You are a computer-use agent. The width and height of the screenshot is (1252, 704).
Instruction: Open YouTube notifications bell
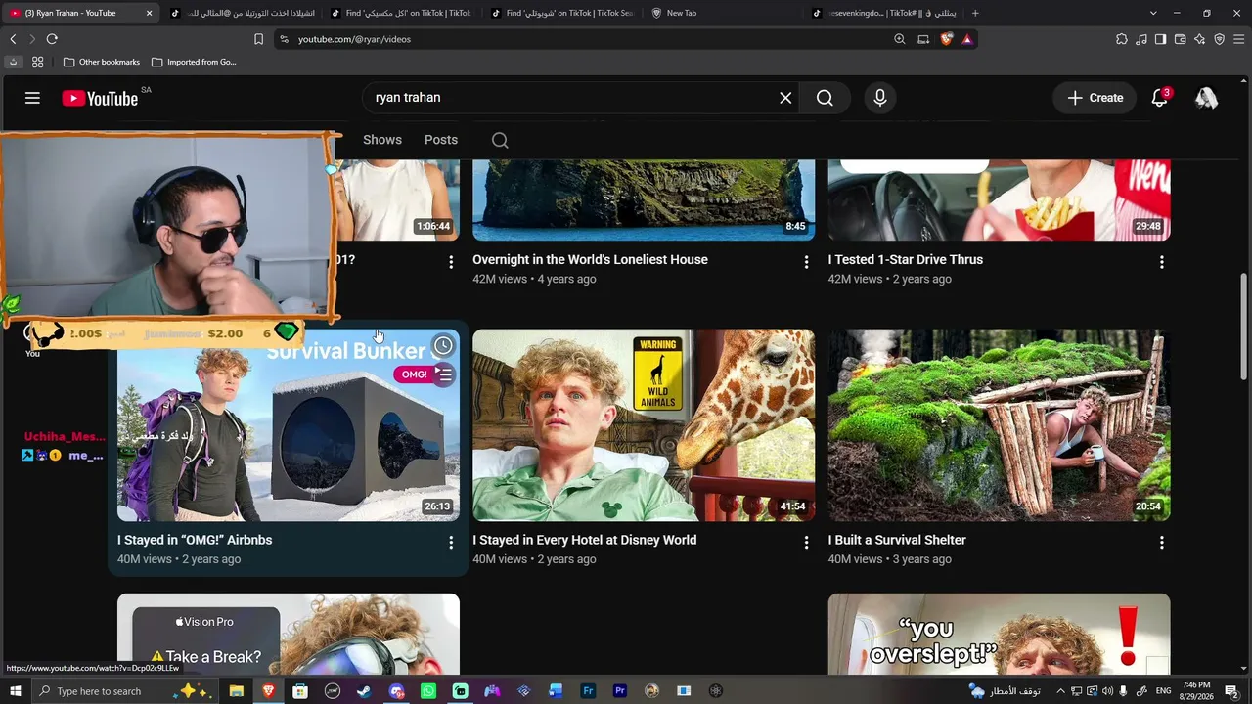[1160, 98]
